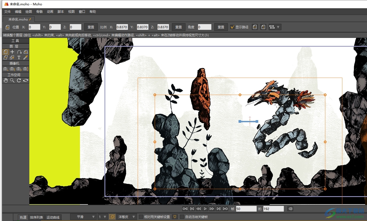Screen dimensions: 367x221
Task: Step forward one frame
Action: point(218,209)
